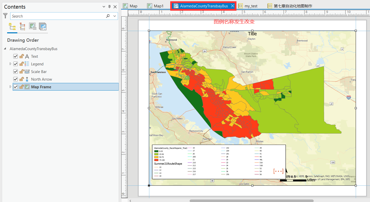Uncheck the North Arrow visibility checkbox
The height and width of the screenshot is (202, 370).
coord(16,79)
